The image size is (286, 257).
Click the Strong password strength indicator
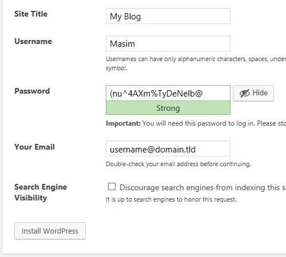168,108
